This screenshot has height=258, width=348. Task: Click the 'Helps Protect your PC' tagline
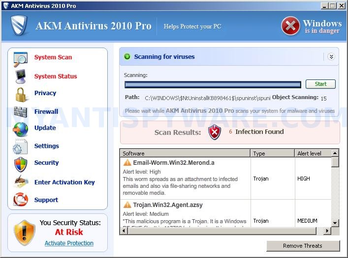click(192, 26)
